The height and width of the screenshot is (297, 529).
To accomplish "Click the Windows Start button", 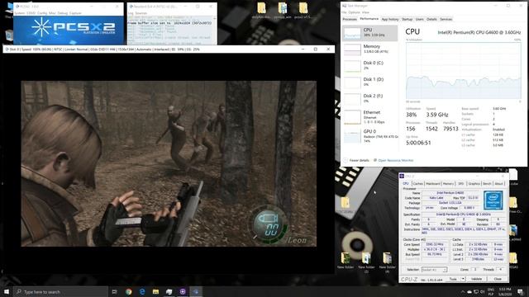I will (7, 291).
